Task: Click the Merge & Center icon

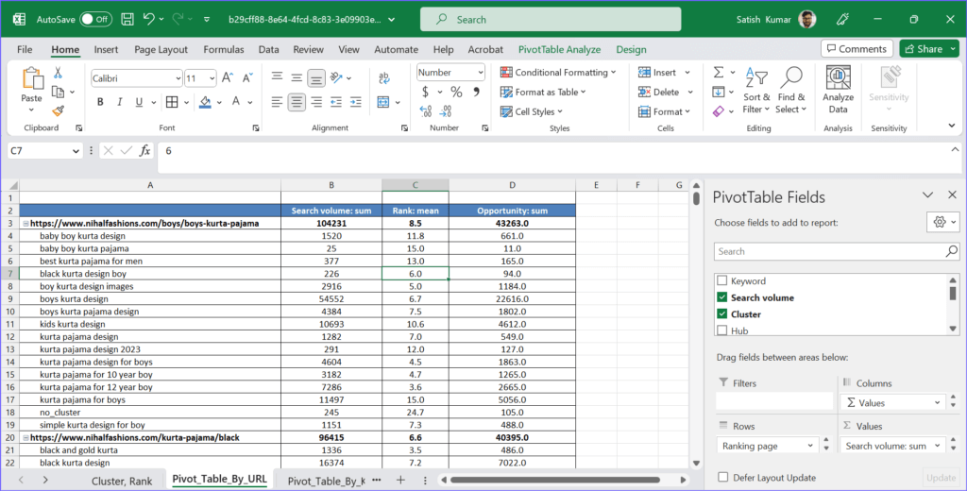Action: coord(383,102)
